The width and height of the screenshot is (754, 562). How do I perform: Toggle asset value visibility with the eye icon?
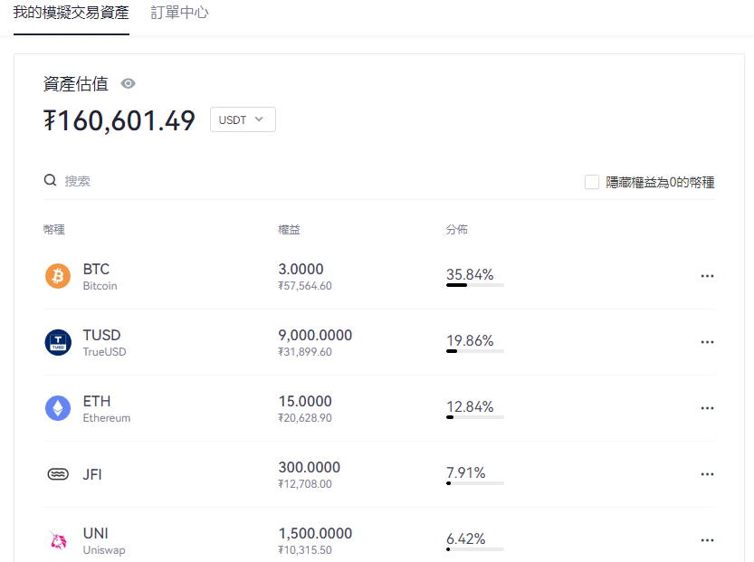click(x=128, y=83)
